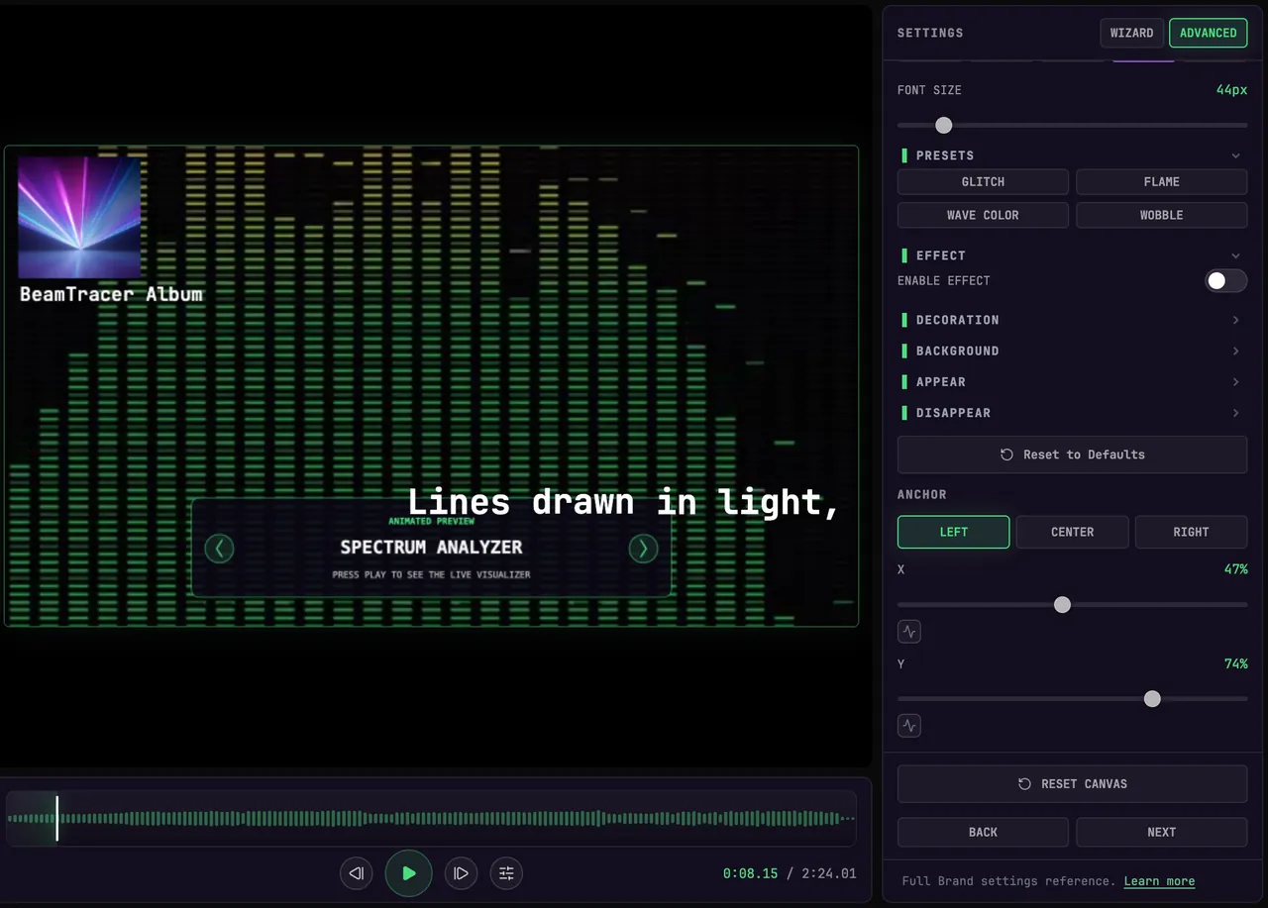Select the Right anchor option

[x=1191, y=532]
